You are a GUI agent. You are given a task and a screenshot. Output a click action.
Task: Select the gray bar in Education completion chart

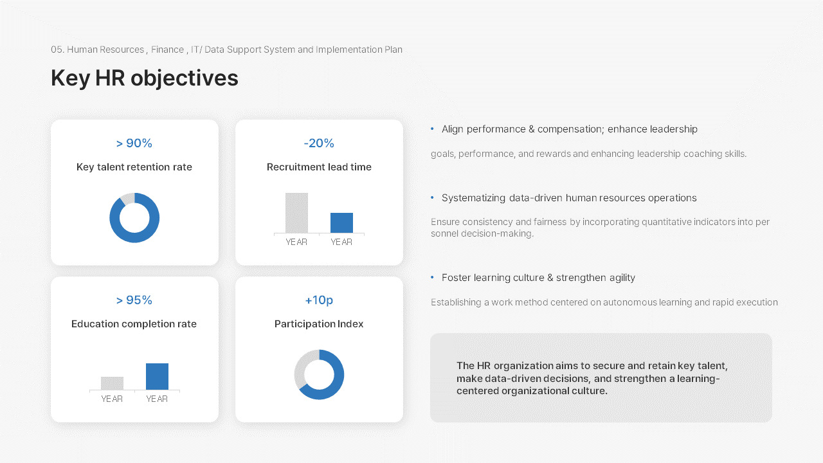(x=112, y=383)
